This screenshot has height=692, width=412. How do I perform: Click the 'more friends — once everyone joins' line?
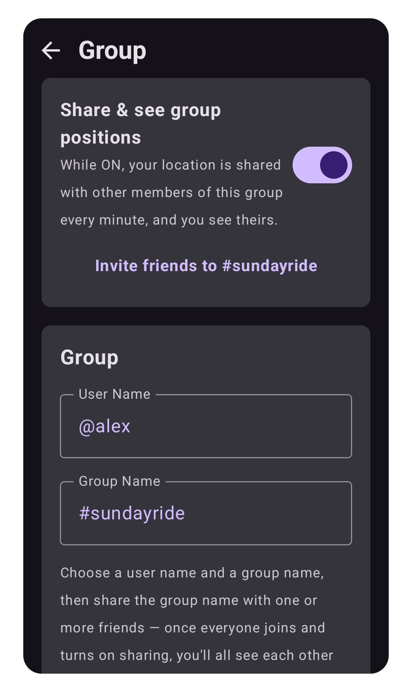tap(193, 628)
